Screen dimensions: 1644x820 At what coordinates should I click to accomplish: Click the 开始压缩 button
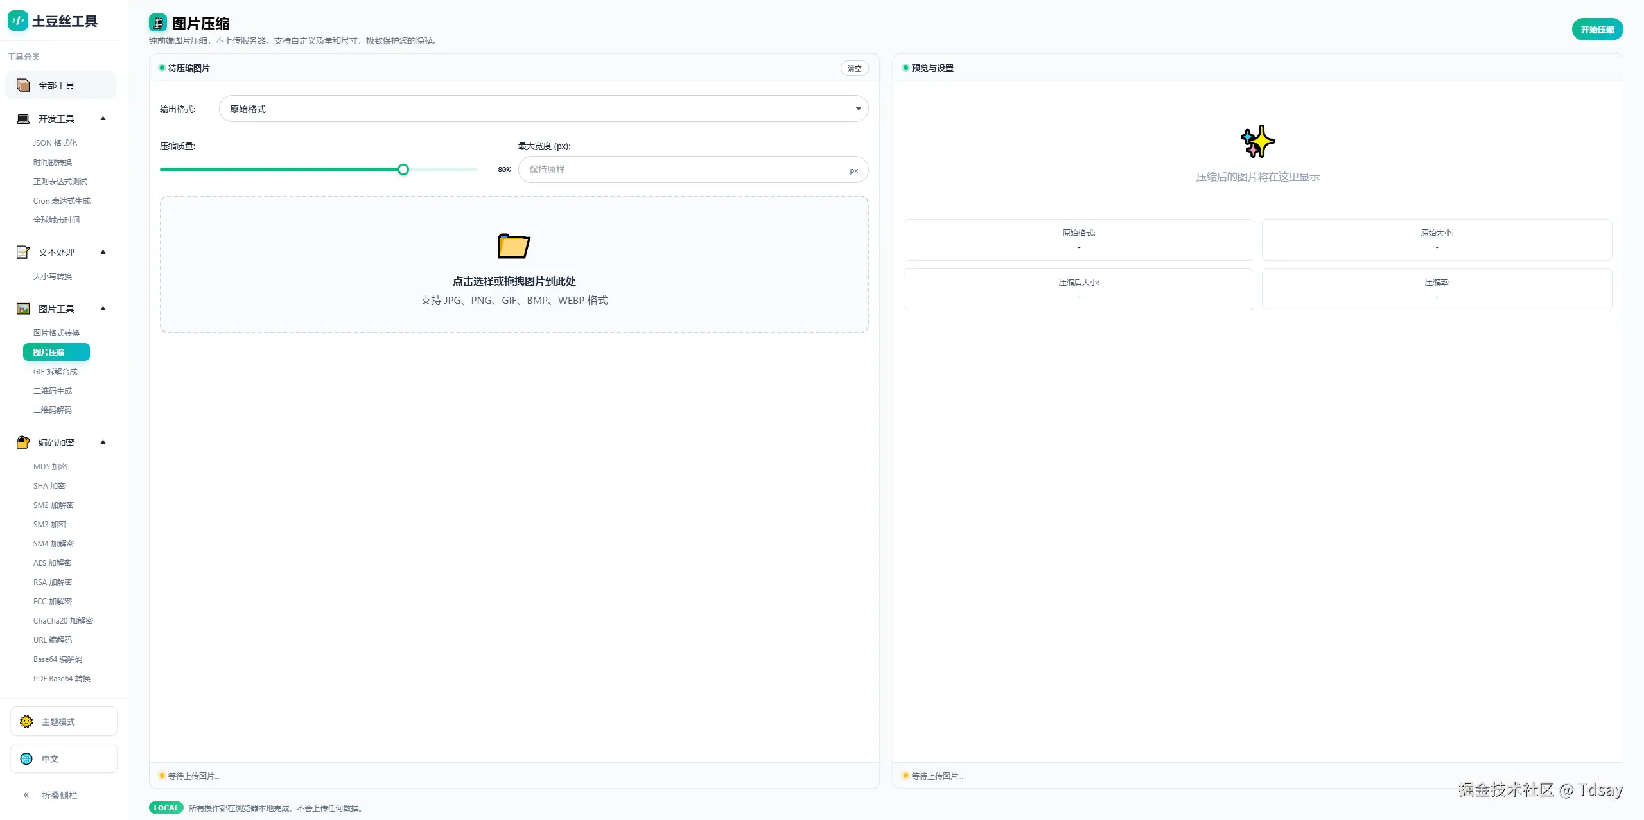point(1596,30)
